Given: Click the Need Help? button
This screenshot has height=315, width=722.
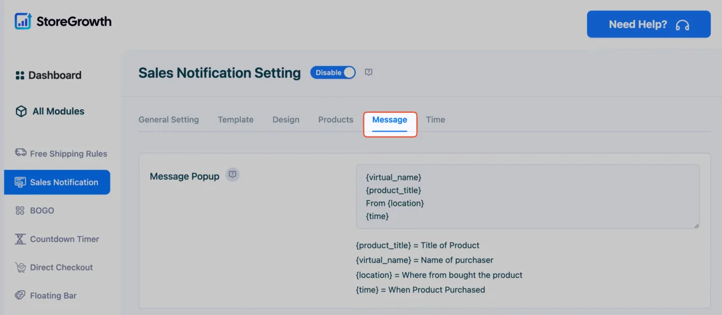Looking at the screenshot, I should point(649,24).
